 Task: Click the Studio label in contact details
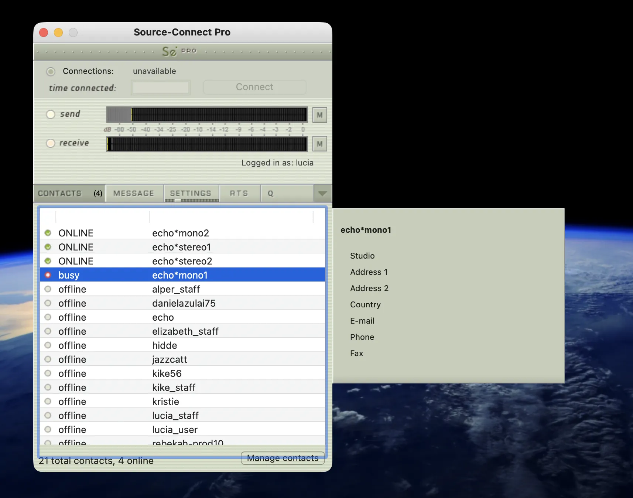[x=362, y=256]
